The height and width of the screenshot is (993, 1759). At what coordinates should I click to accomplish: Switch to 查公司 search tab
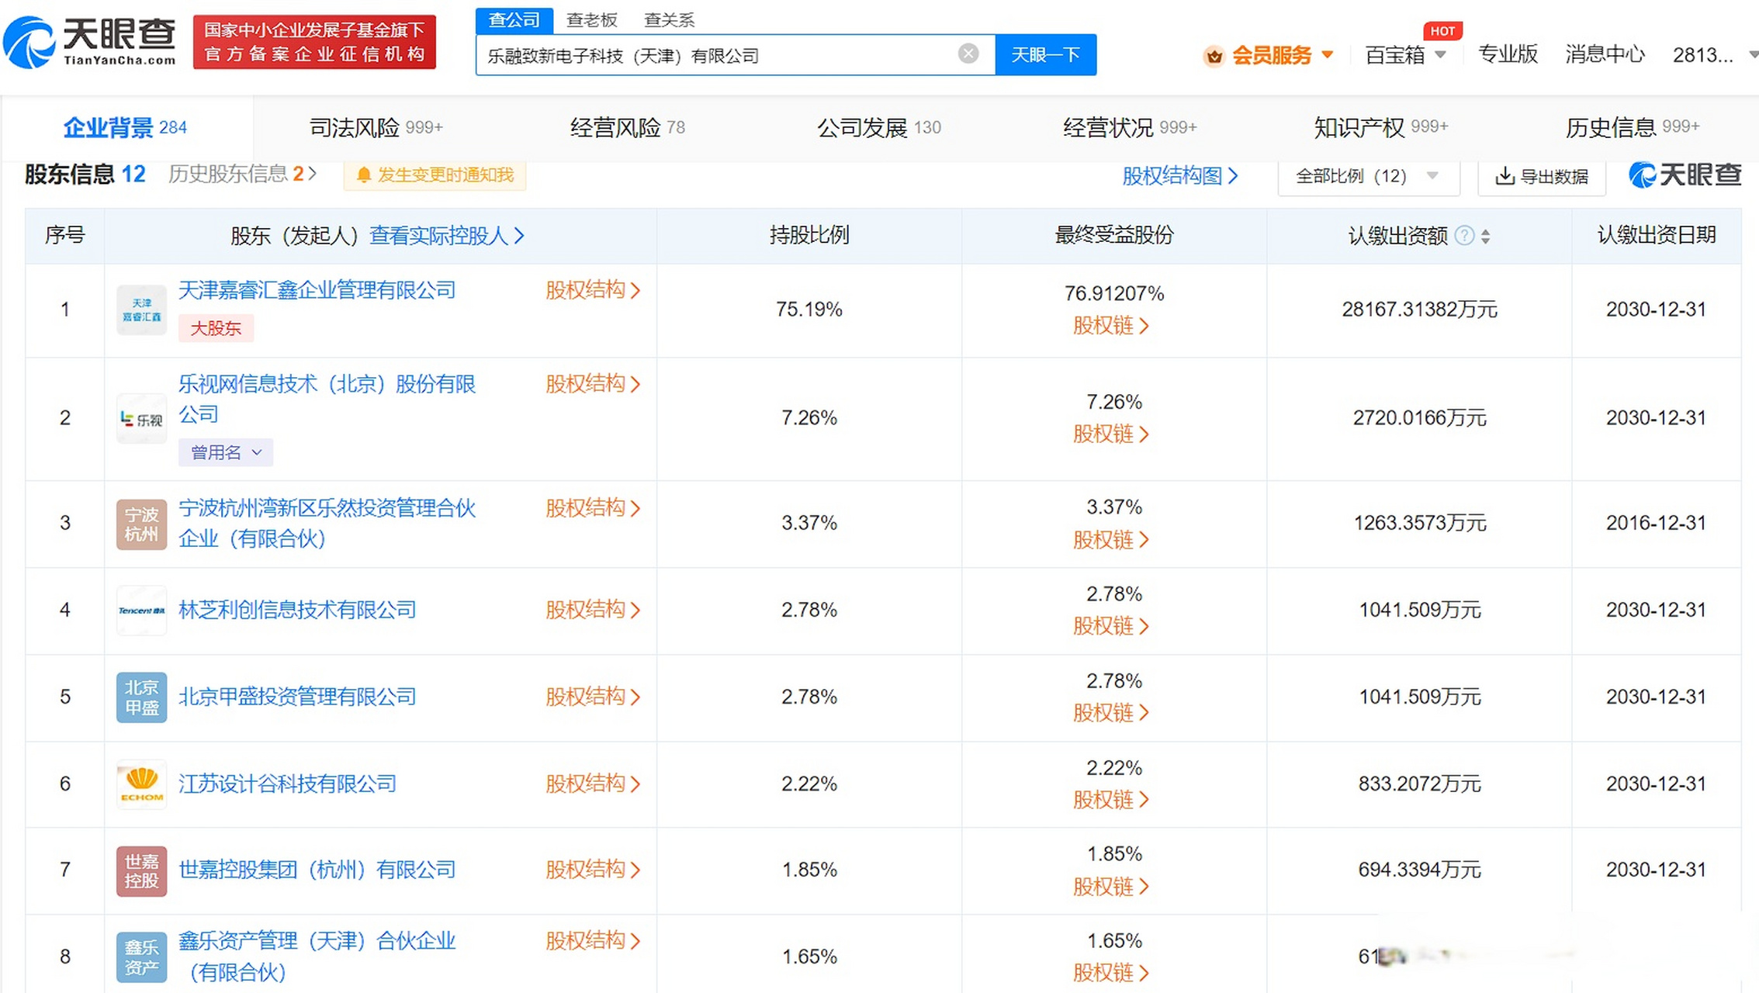(514, 20)
